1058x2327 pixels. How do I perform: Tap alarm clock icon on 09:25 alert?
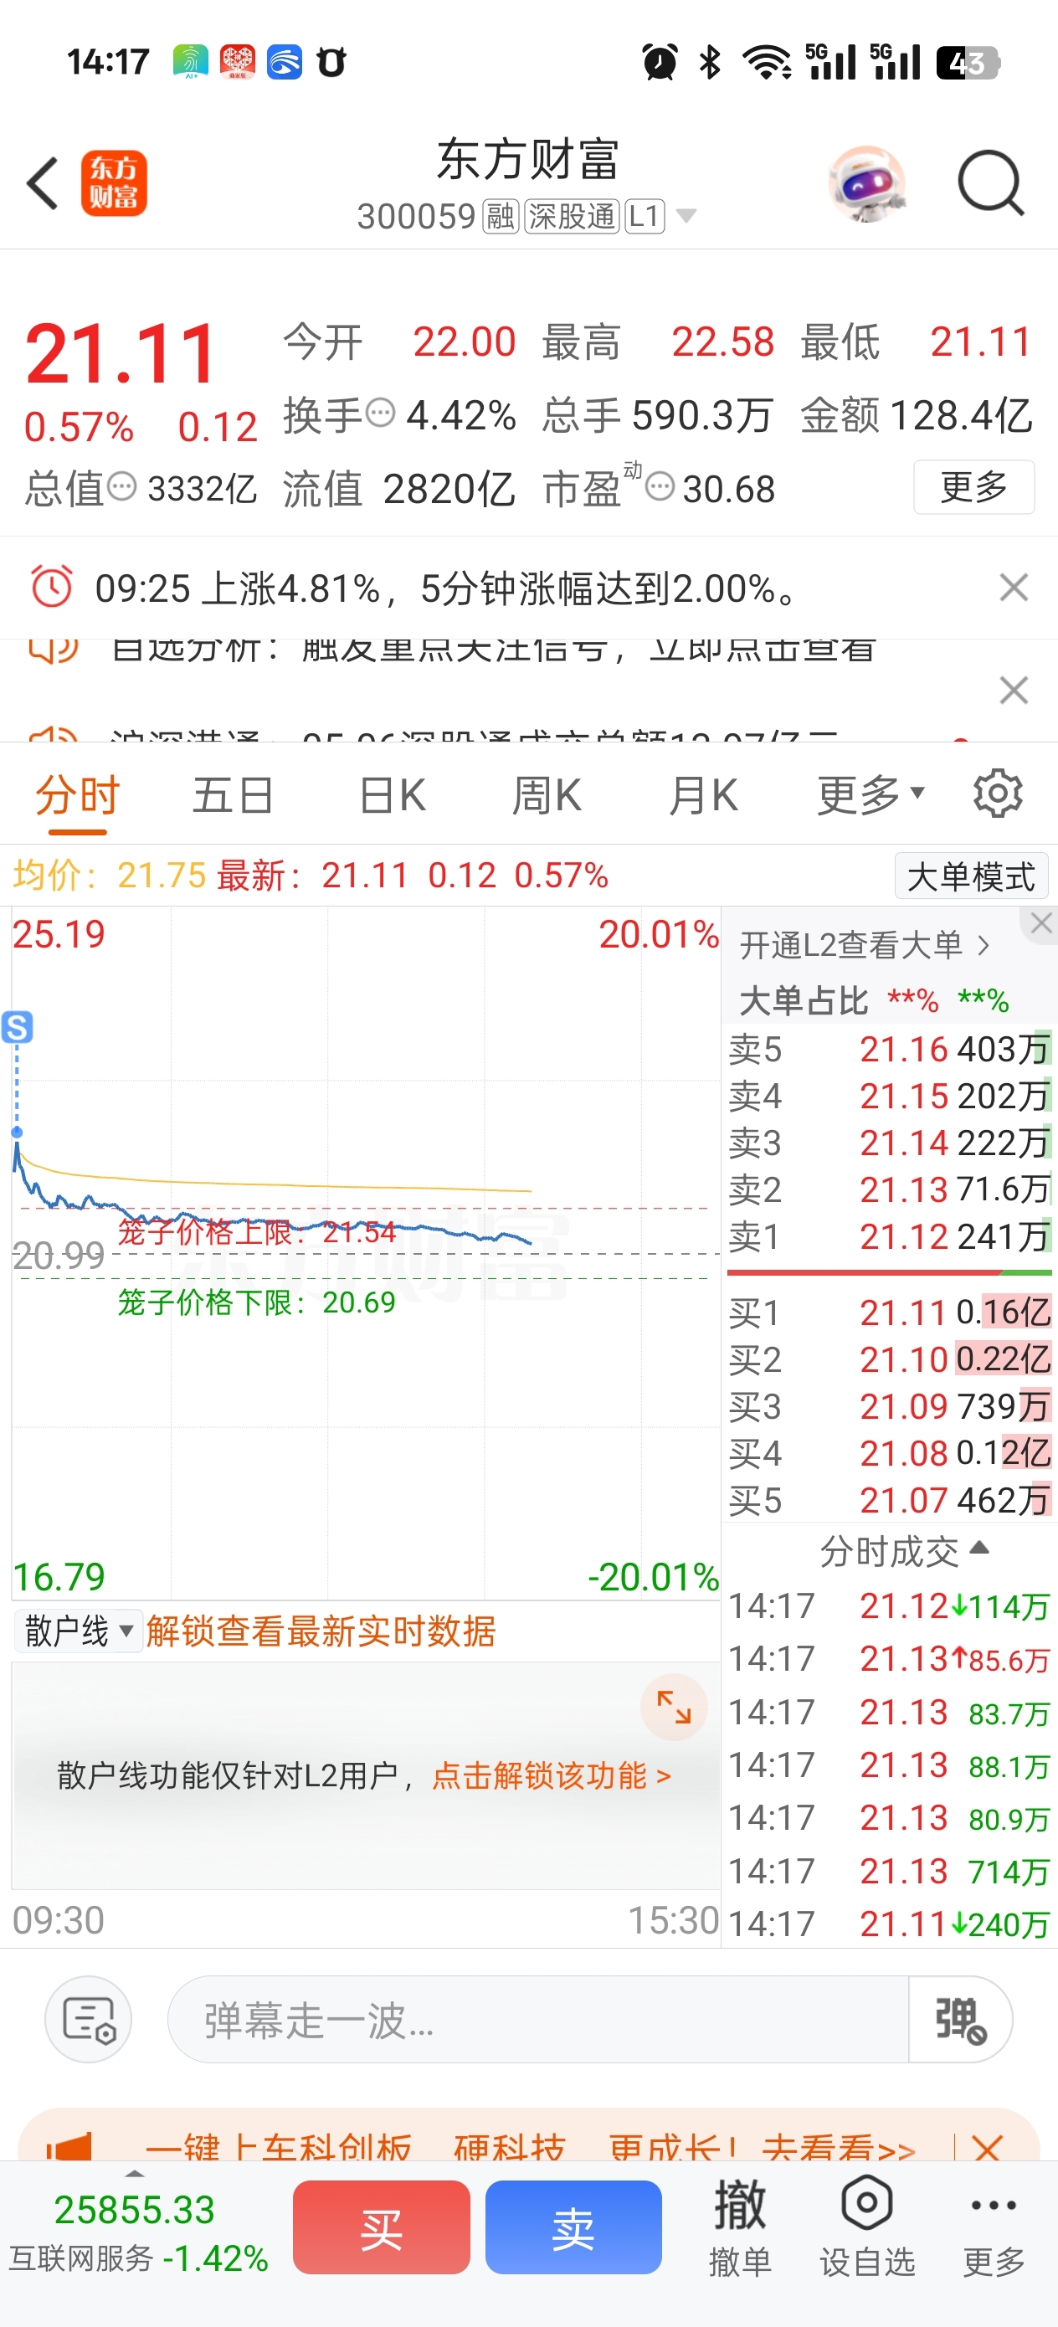tap(52, 587)
